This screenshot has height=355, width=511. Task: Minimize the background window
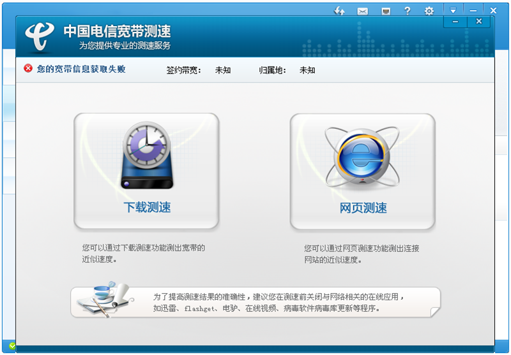click(x=473, y=10)
